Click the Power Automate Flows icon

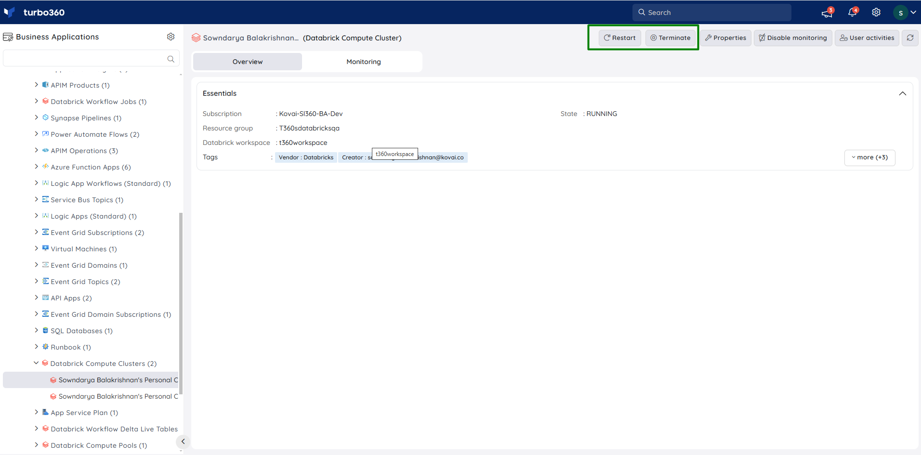(x=45, y=134)
